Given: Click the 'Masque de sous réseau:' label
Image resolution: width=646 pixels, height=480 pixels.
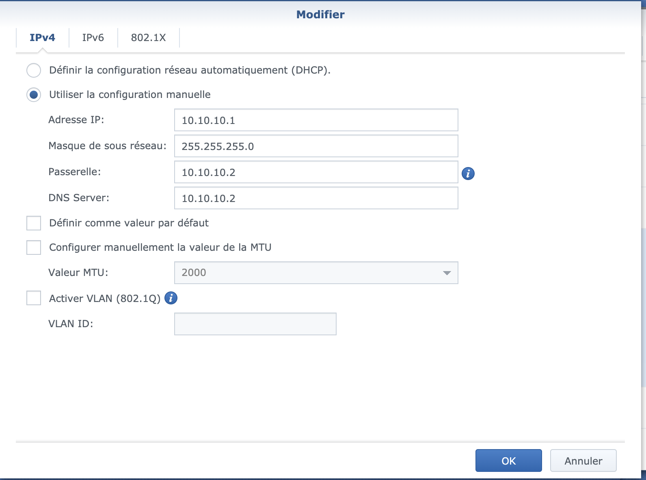Looking at the screenshot, I should [x=108, y=146].
